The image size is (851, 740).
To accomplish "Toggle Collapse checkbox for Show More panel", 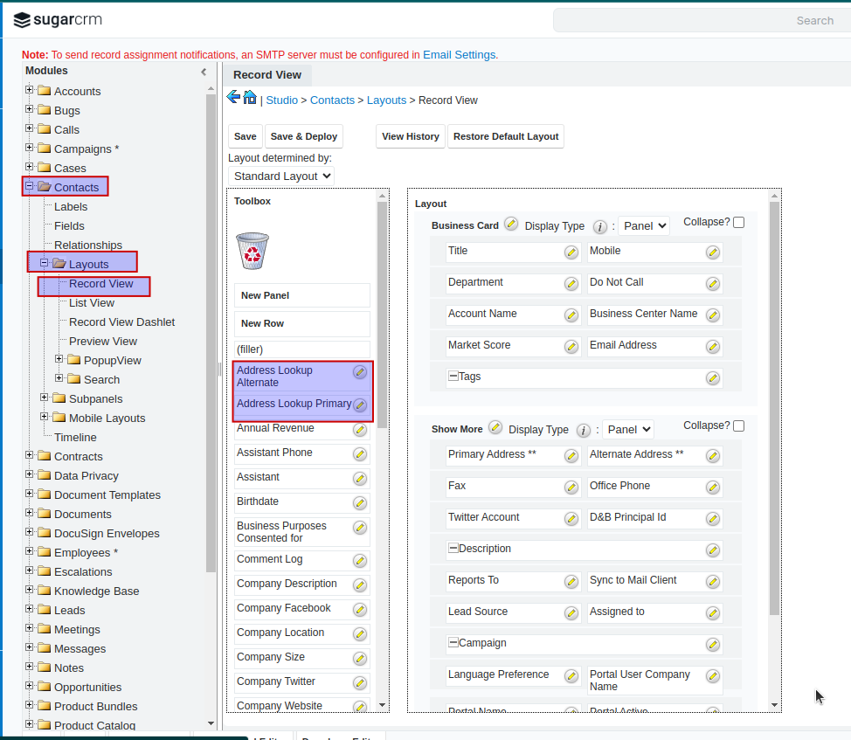I will pyautogui.click(x=739, y=426).
